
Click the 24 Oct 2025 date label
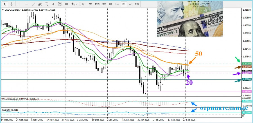click(x=22, y=120)
